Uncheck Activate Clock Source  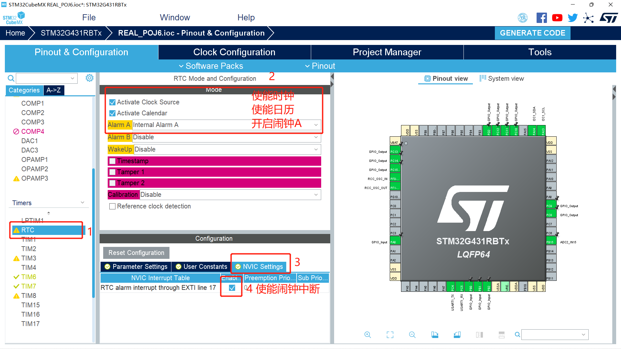click(x=113, y=102)
